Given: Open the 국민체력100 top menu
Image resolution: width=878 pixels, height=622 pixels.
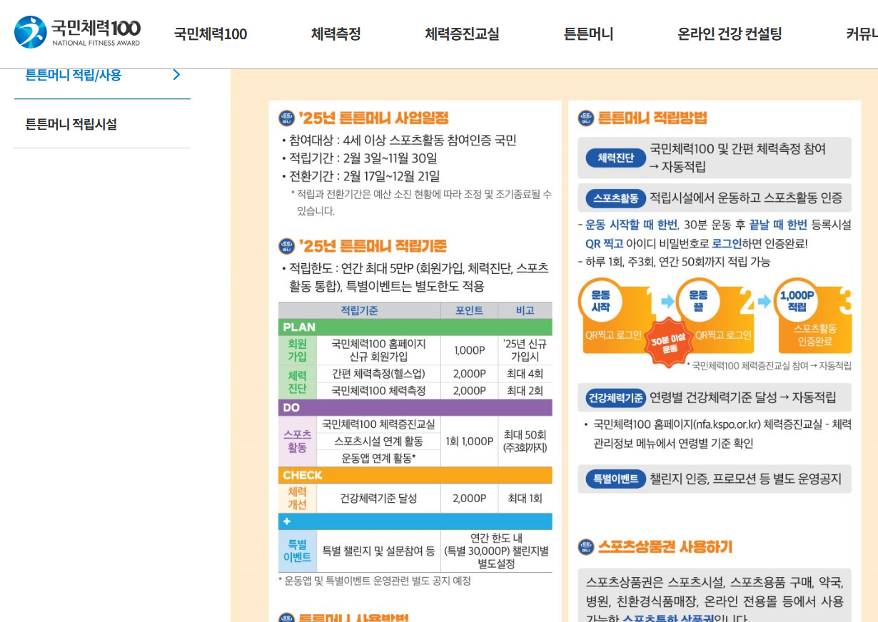Looking at the screenshot, I should [x=210, y=34].
